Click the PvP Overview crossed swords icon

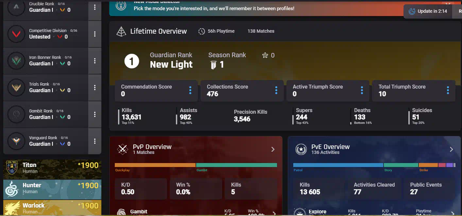123,149
